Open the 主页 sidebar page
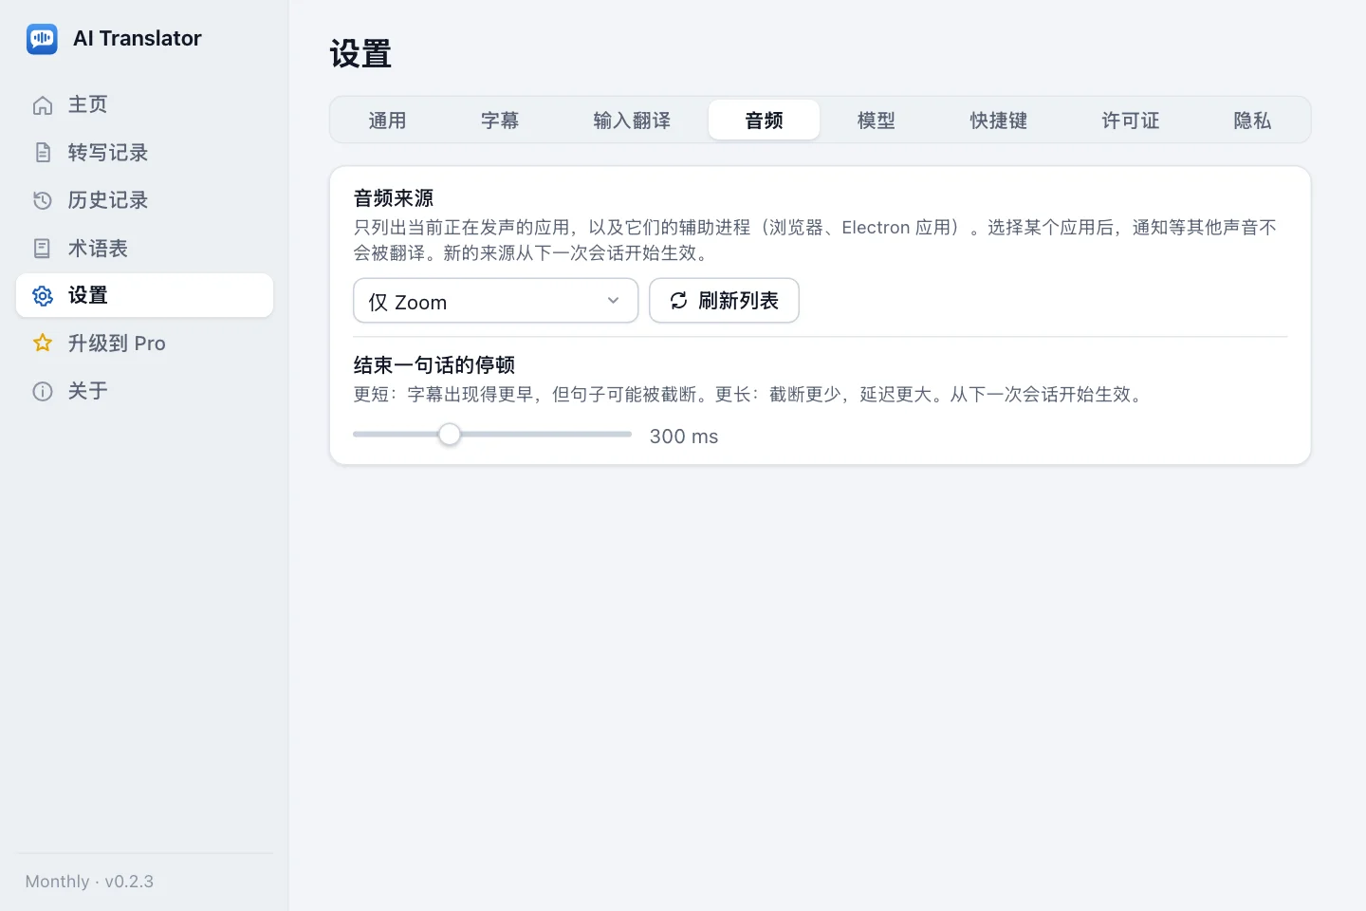The image size is (1366, 911). 144,104
